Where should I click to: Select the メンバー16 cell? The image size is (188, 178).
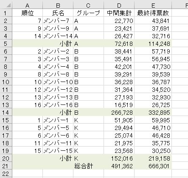click(x=58, y=105)
